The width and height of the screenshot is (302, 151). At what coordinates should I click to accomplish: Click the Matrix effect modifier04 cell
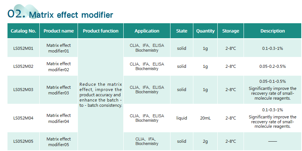tap(58, 118)
